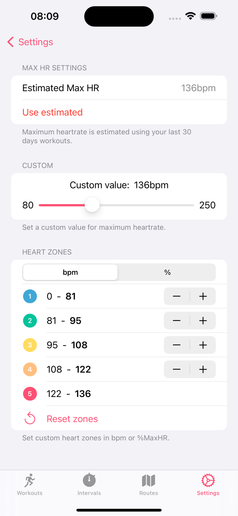Image resolution: width=238 pixels, height=516 pixels.
Task: Decrease zone 3 upper limit
Action: coord(177,345)
